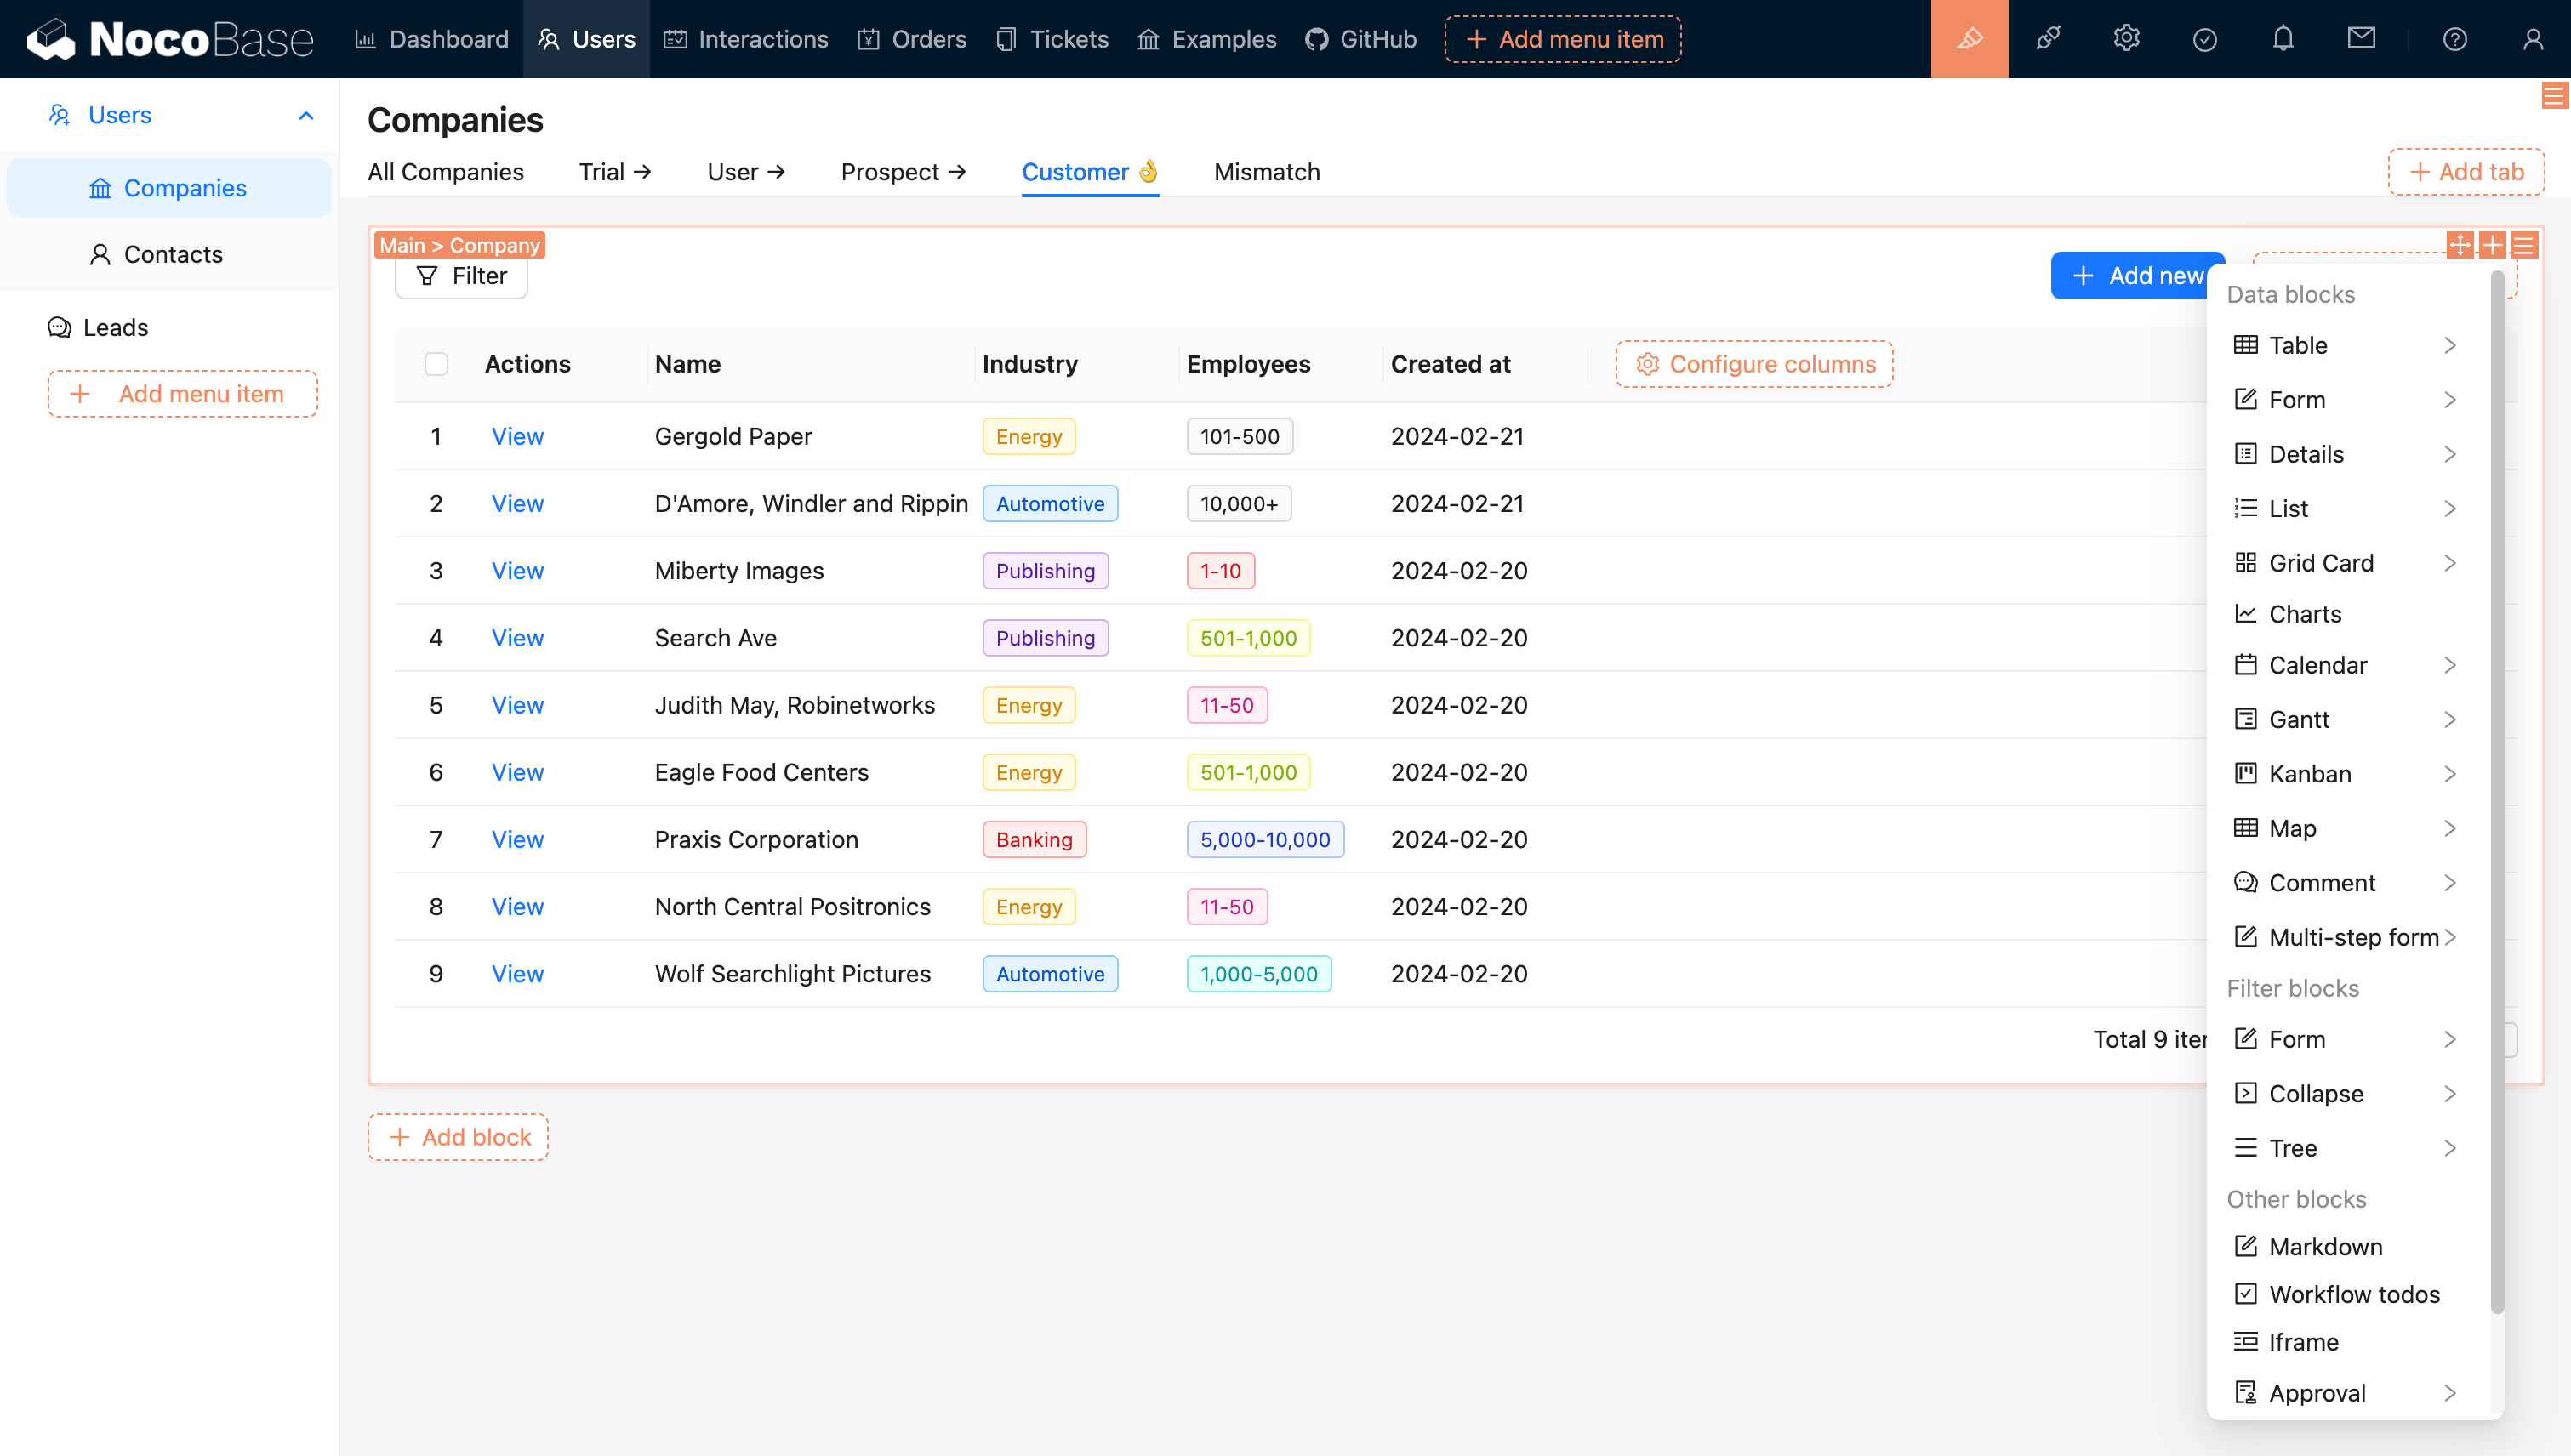The height and width of the screenshot is (1456, 2571).
Task: Open Configure columns panel
Action: 1755,363
